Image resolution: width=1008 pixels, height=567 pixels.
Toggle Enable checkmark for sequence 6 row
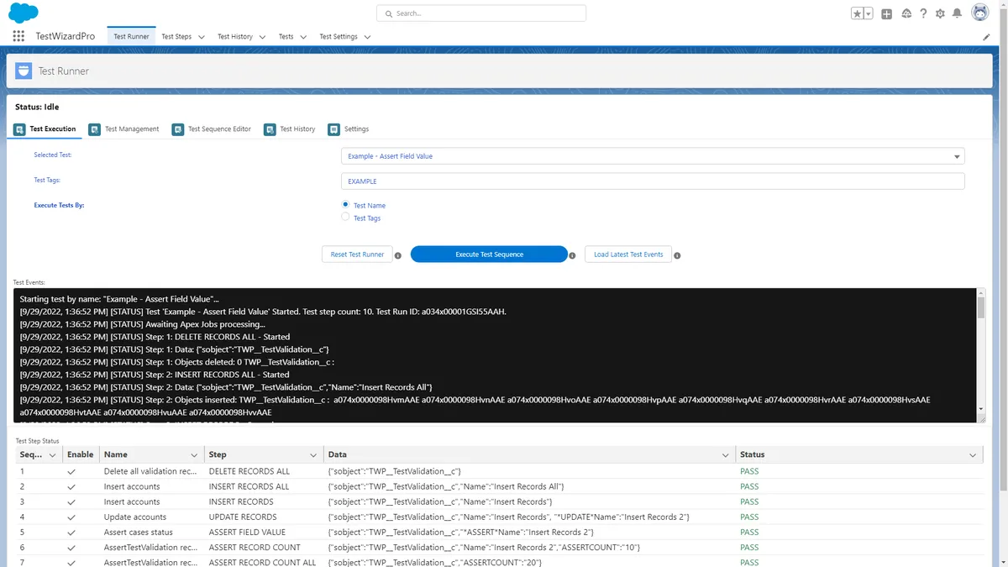(x=71, y=548)
